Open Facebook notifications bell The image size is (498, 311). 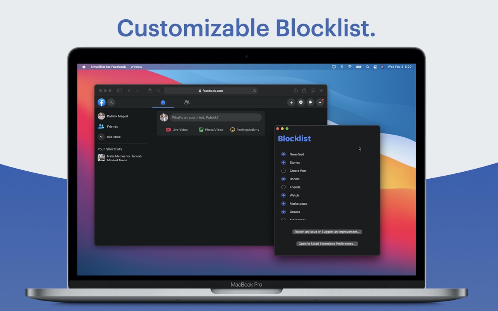coord(310,102)
